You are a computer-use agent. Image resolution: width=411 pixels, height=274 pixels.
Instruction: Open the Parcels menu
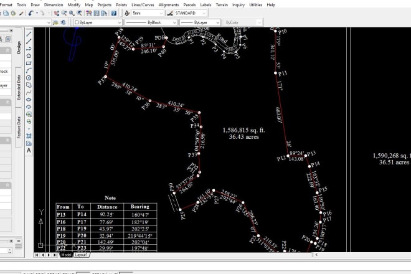pyautogui.click(x=189, y=5)
